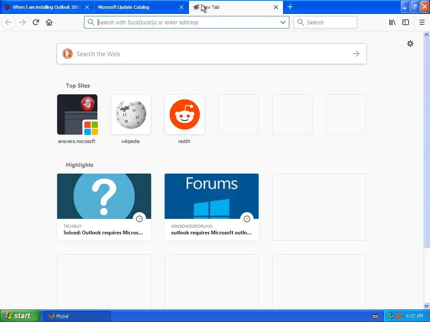Click the system clock showing 6:22 AM
The image size is (430, 322).
point(414,316)
